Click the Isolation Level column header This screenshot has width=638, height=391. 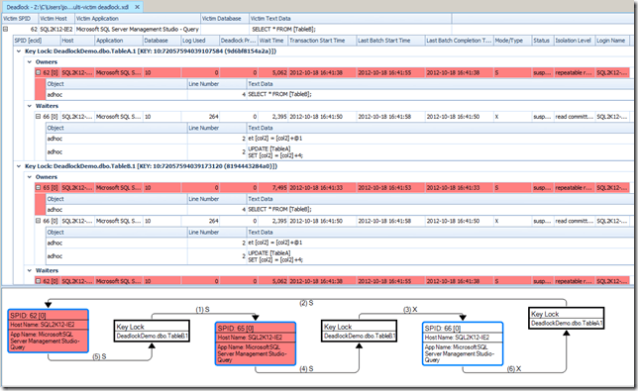click(575, 41)
